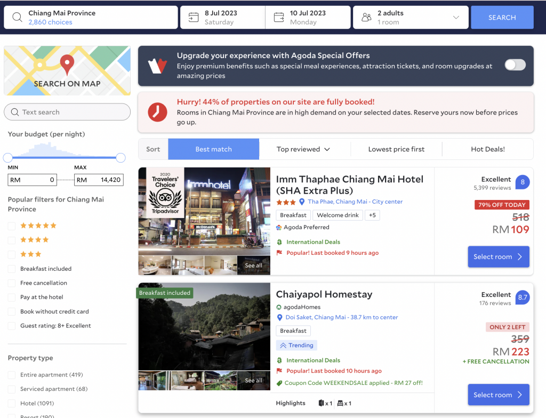Viewport: 546px width, 418px height.
Task: Click the Tripadvisor Travelers' Choice badge
Action: (x=165, y=192)
